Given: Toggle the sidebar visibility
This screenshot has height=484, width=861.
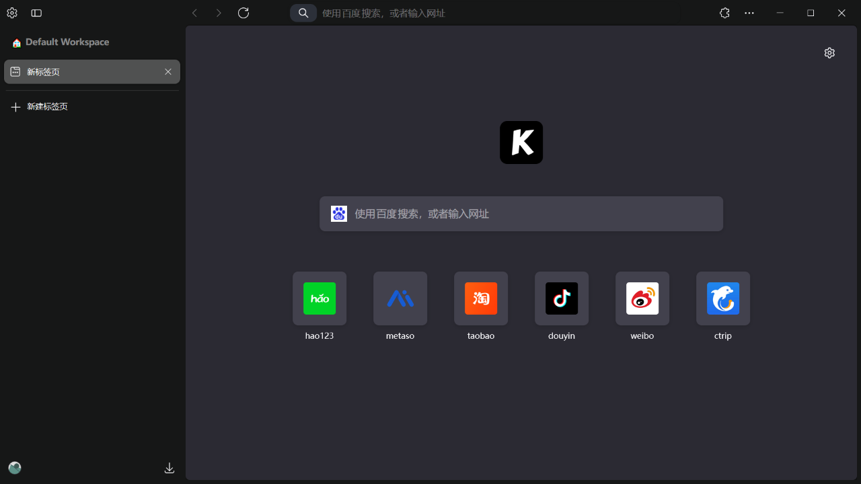Looking at the screenshot, I should coord(36,13).
